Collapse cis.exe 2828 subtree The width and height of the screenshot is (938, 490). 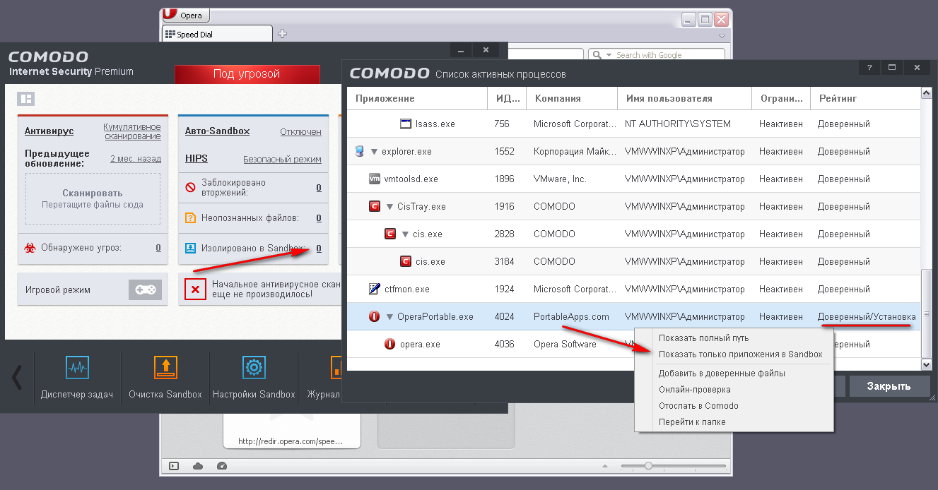point(405,234)
